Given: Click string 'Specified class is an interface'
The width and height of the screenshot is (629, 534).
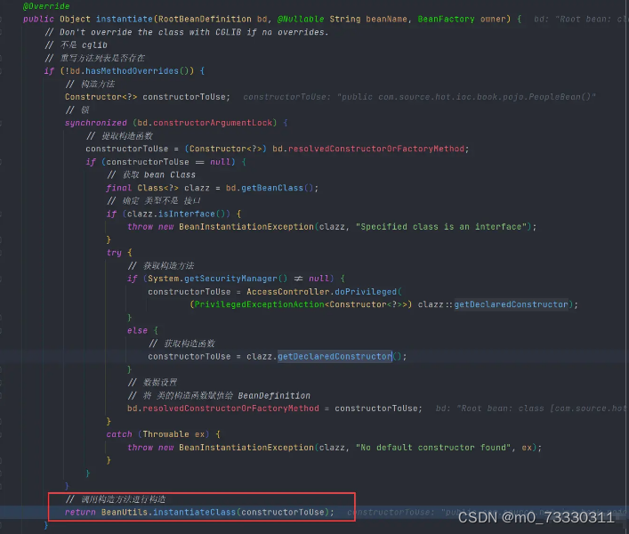Looking at the screenshot, I should click(x=441, y=227).
